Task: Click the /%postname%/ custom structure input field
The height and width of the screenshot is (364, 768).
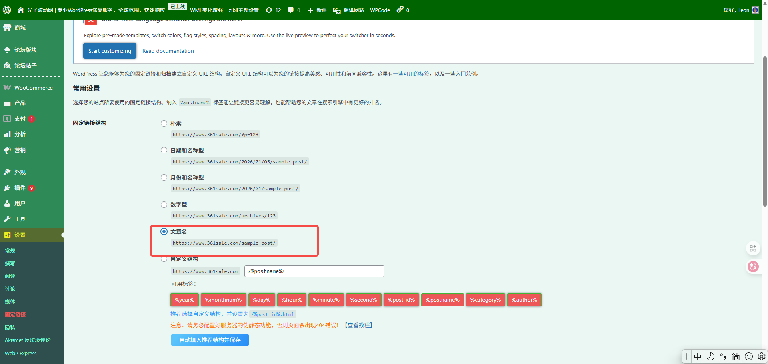Action: tap(314, 271)
